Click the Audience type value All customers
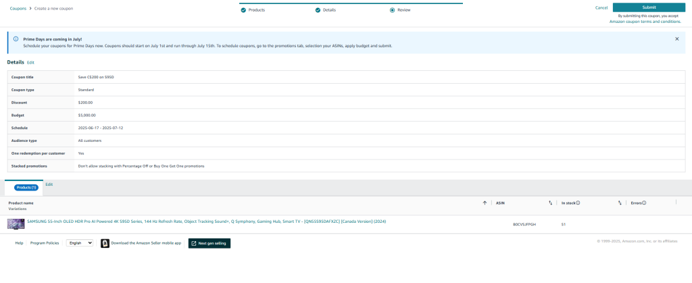 (x=90, y=140)
